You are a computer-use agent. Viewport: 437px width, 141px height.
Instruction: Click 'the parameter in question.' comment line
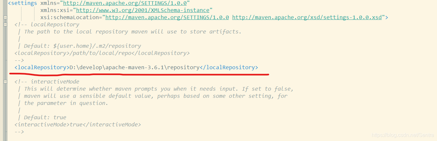pos(63,103)
